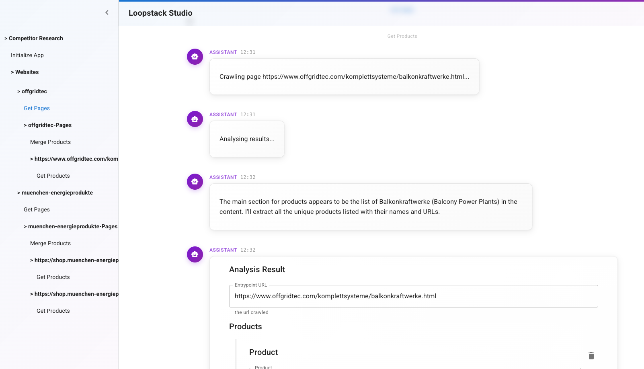Expand the https://www.offgridtec.com/kom tree node
The height and width of the screenshot is (369, 644).
tap(74, 159)
